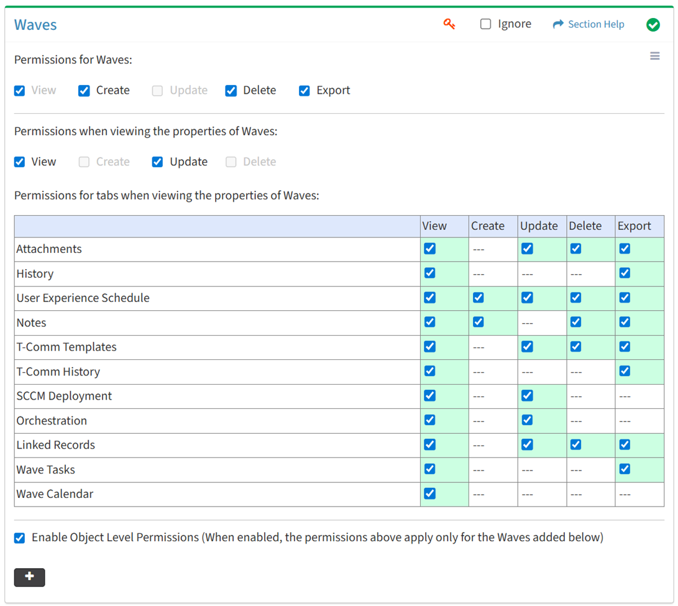Uncheck View for Attachments tab

click(x=429, y=249)
